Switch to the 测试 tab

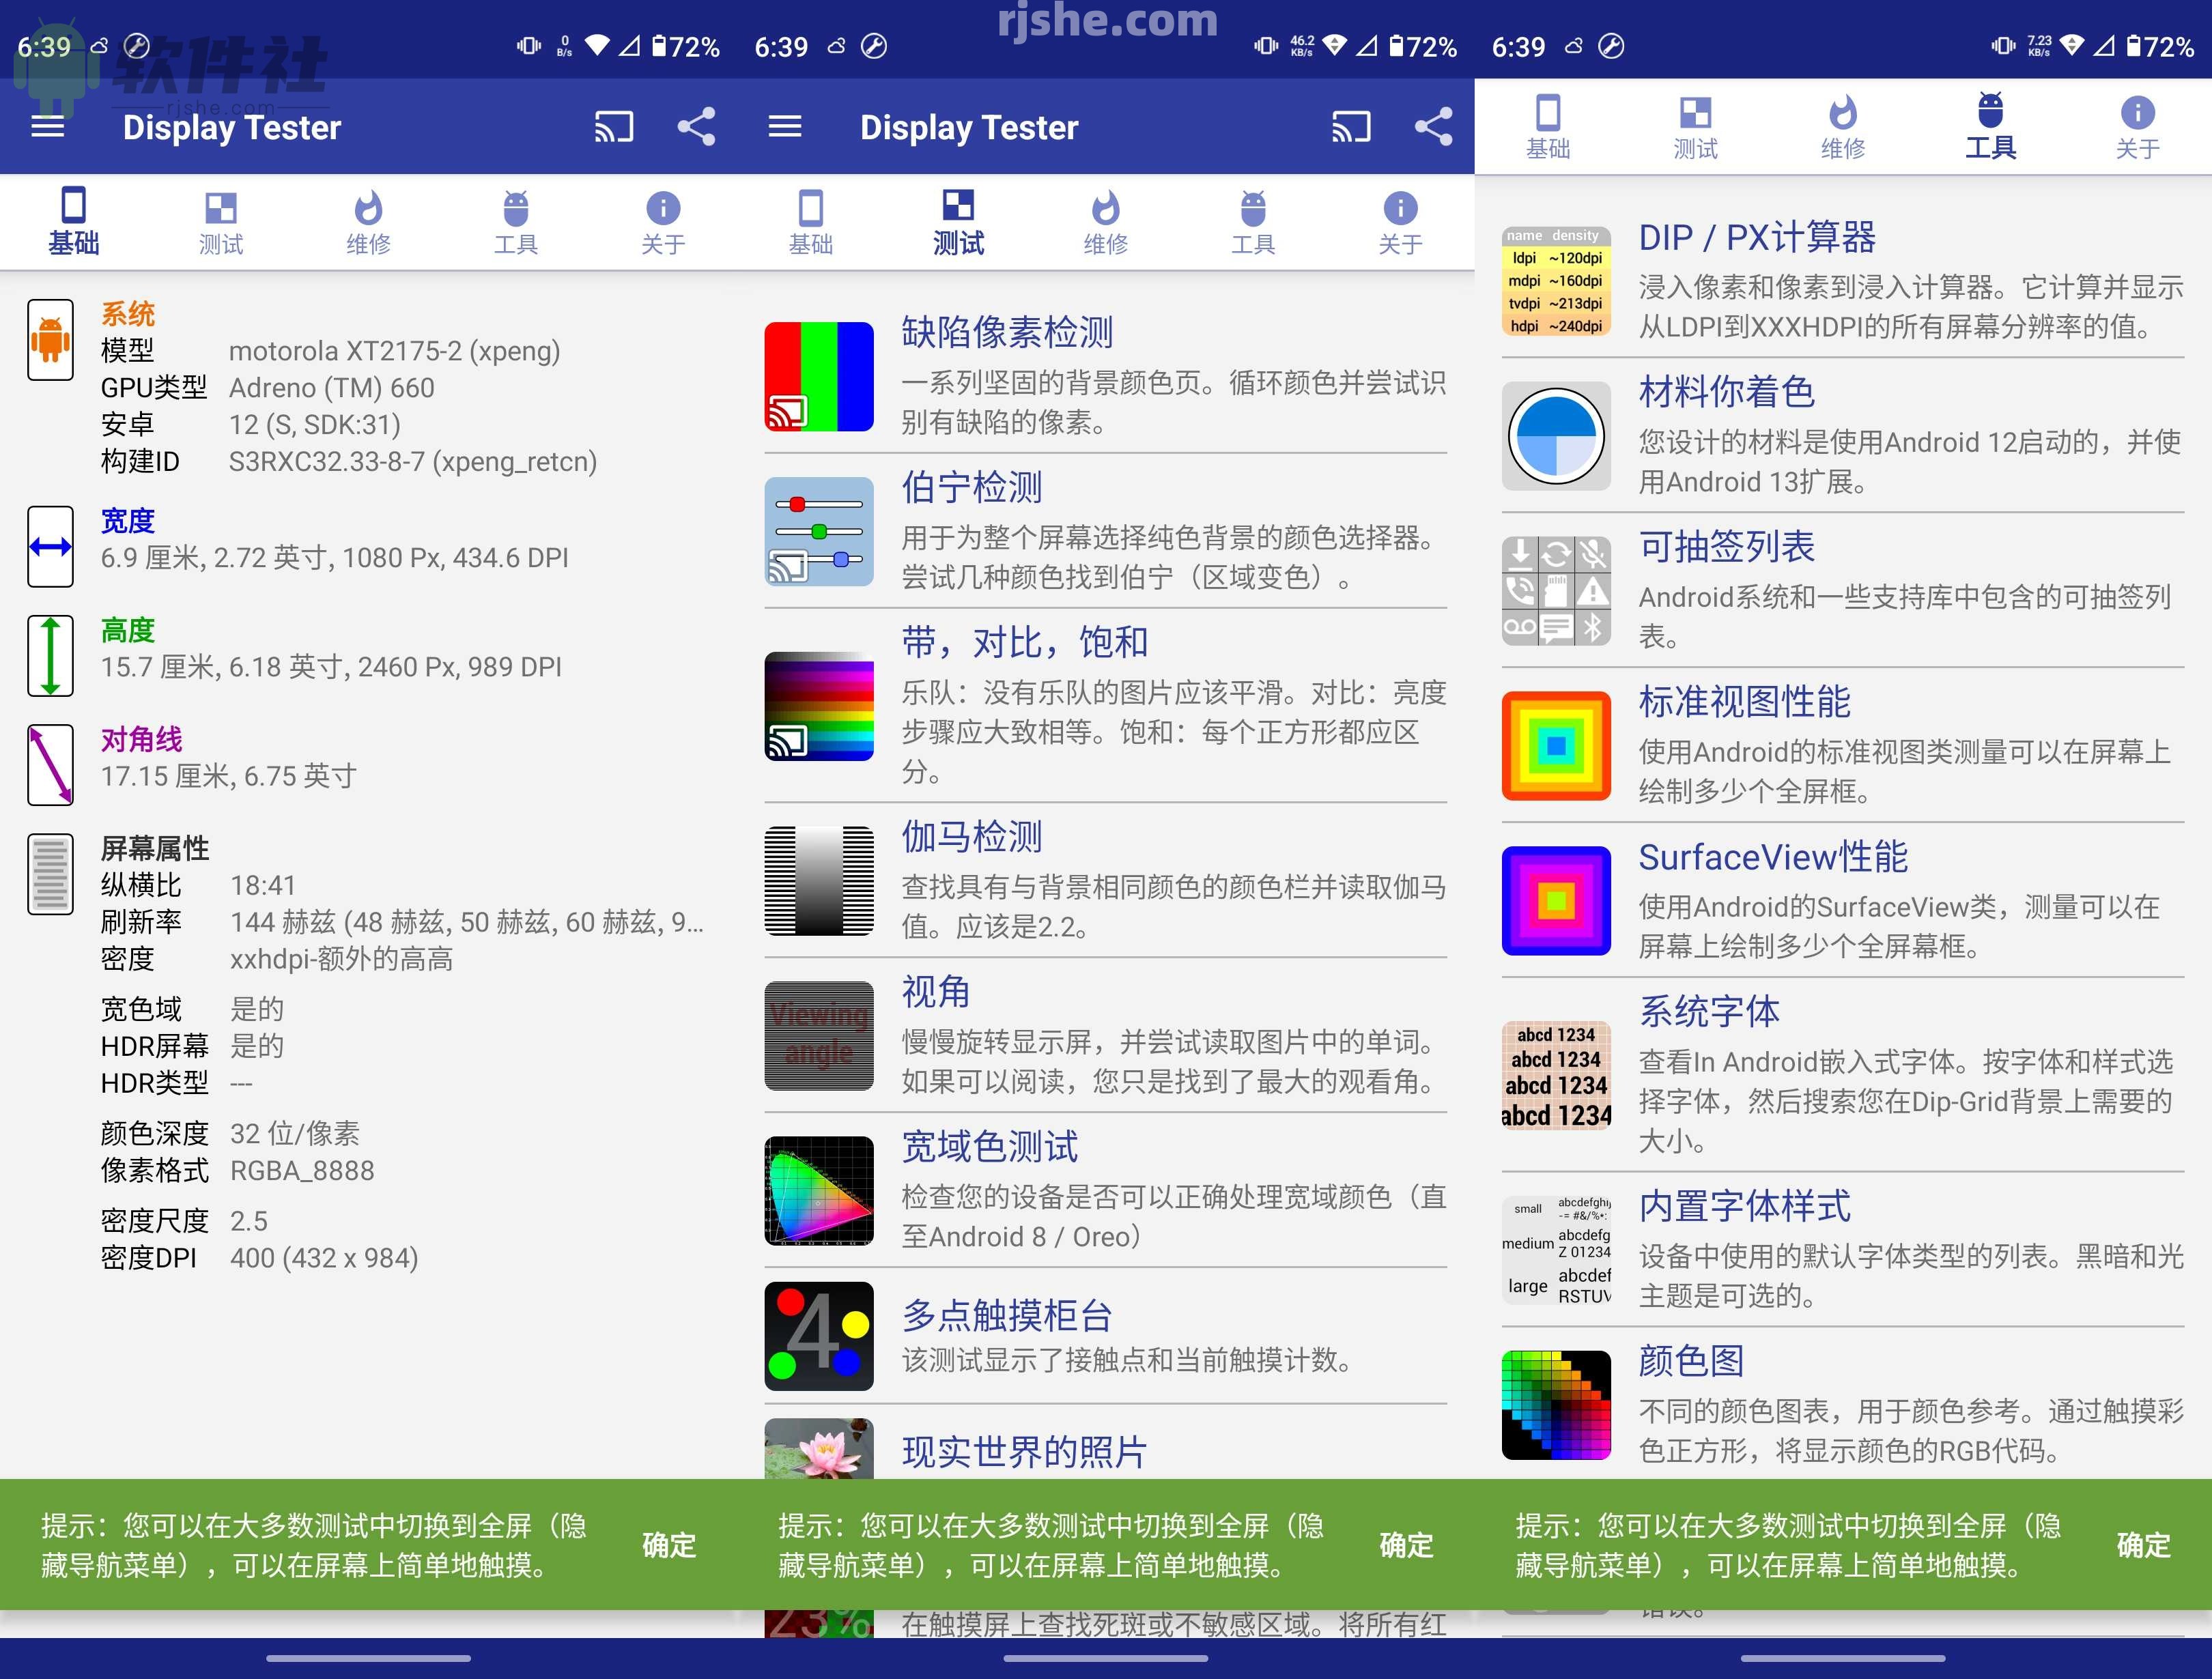(221, 222)
